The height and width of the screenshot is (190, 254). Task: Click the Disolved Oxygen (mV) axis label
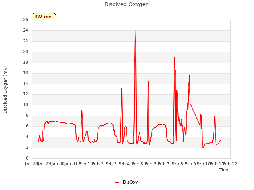pyautogui.click(x=5, y=90)
